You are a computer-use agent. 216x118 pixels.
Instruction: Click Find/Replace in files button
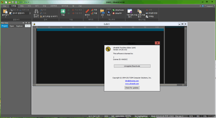[49, 16]
